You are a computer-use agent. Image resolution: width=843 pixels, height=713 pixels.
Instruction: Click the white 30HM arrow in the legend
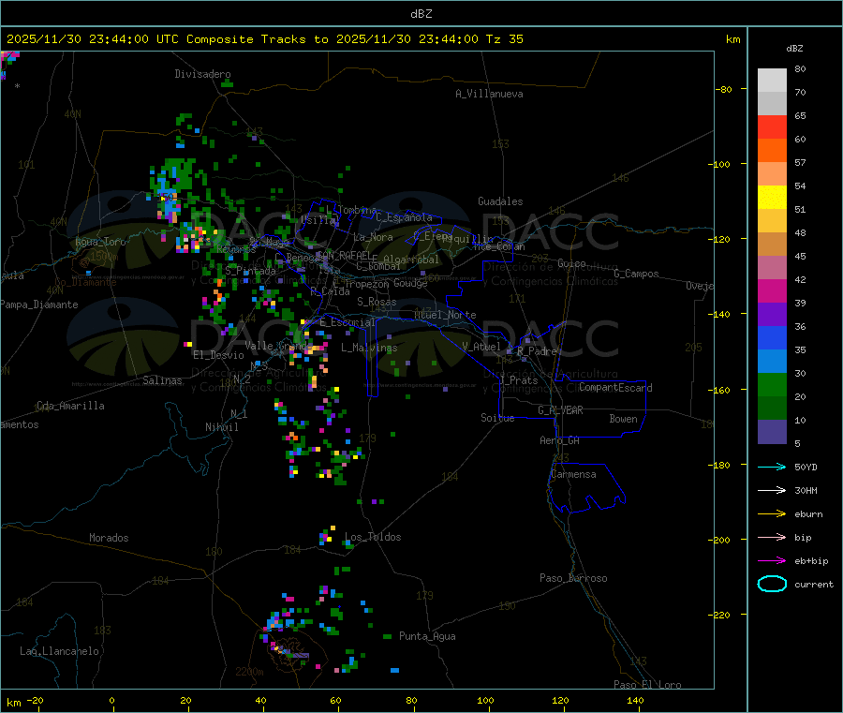pos(772,490)
